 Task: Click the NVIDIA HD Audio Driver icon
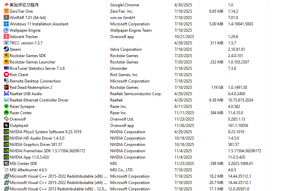[x=6, y=138]
